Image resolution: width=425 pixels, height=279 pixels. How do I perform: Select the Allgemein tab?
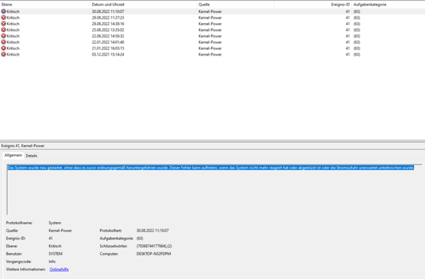tap(13, 155)
